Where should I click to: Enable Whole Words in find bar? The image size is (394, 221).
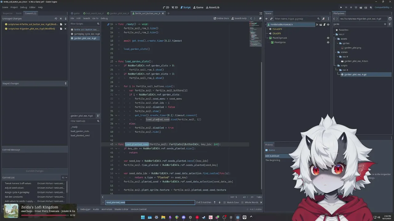pos(250,202)
